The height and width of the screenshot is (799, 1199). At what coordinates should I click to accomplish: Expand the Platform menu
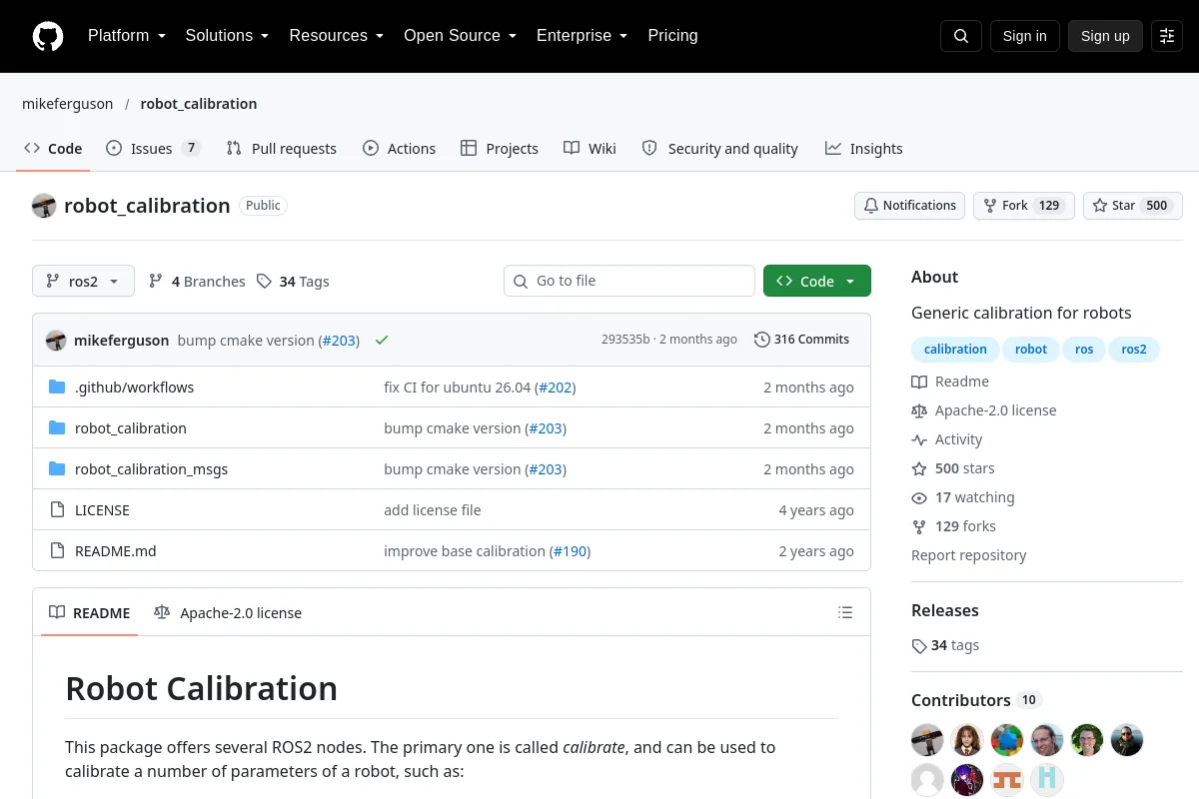(x=127, y=36)
